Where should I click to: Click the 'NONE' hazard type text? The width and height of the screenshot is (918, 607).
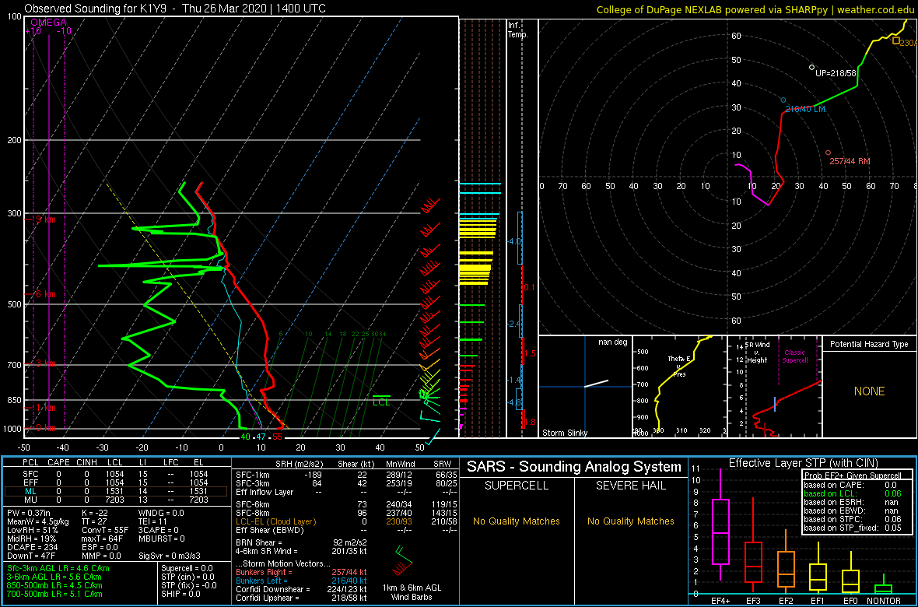point(869,391)
